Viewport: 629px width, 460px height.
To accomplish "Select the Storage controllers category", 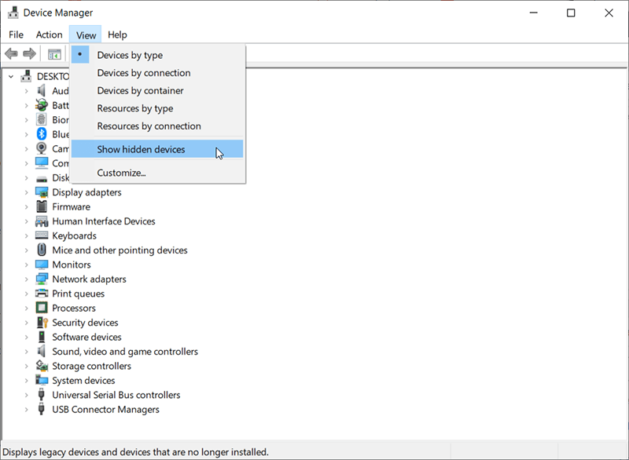I will [91, 366].
